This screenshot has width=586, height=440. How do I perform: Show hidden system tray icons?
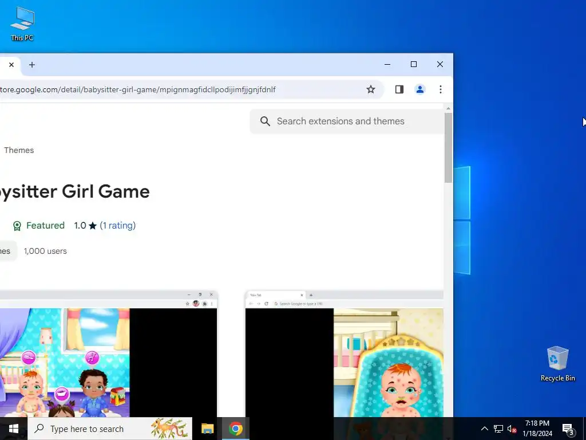point(484,429)
